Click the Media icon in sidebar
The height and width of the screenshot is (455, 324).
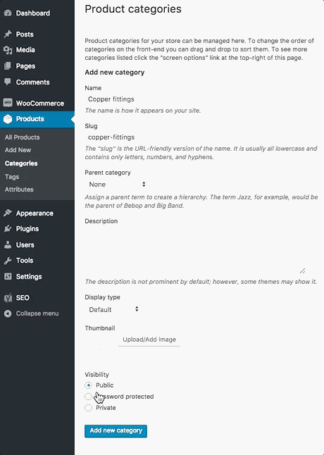tap(8, 50)
